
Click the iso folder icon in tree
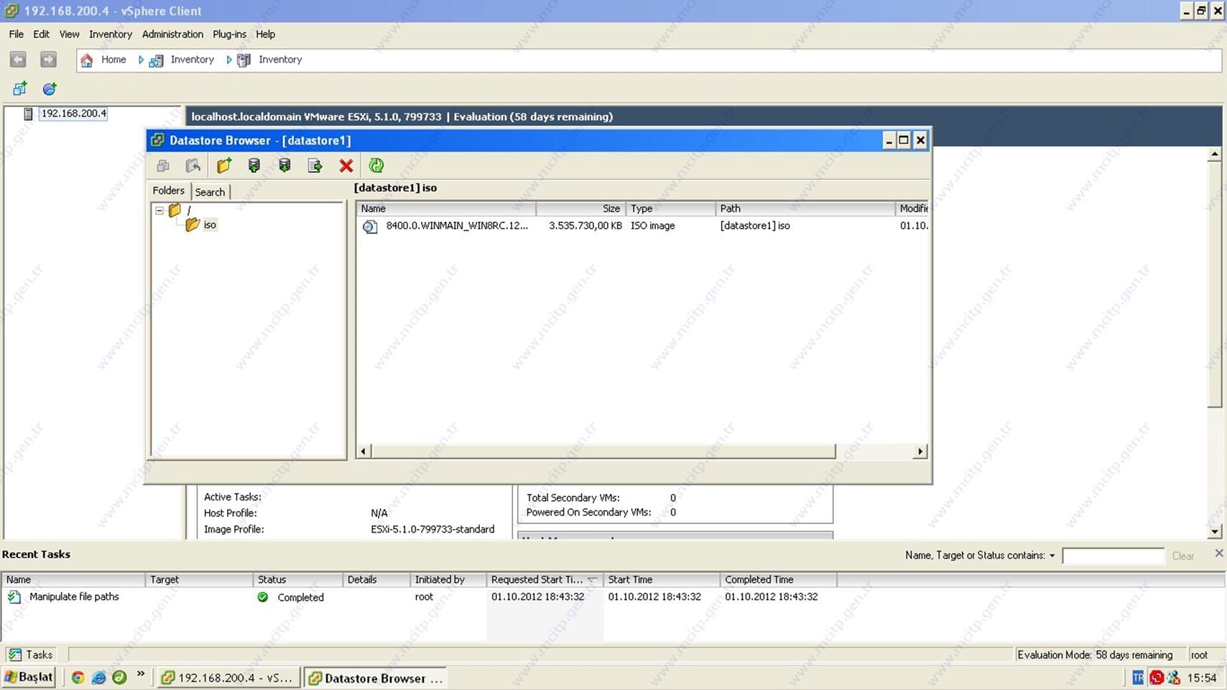coord(193,225)
